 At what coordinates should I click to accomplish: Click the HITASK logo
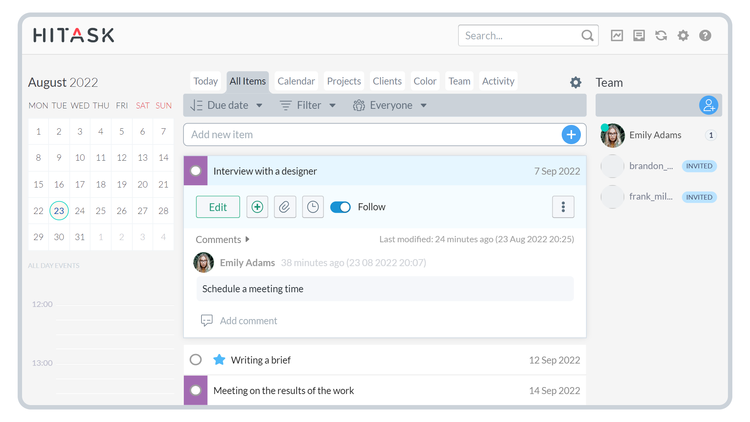pyautogui.click(x=74, y=35)
